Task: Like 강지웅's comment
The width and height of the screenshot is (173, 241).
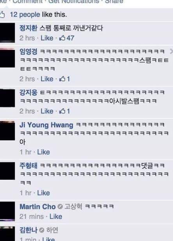Action: pyautogui.click(x=47, y=111)
